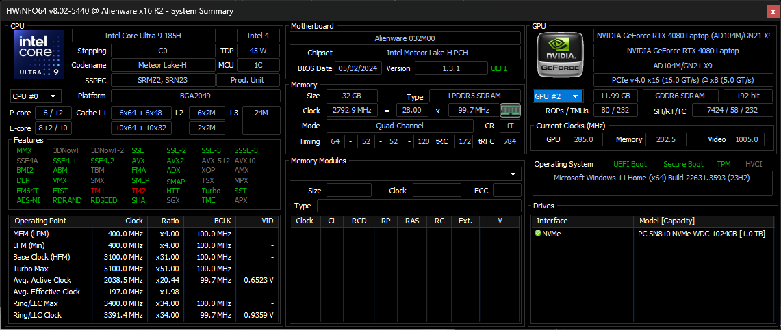The height and width of the screenshot is (330, 781).
Task: Click the TPM status label
Action: 724,164
